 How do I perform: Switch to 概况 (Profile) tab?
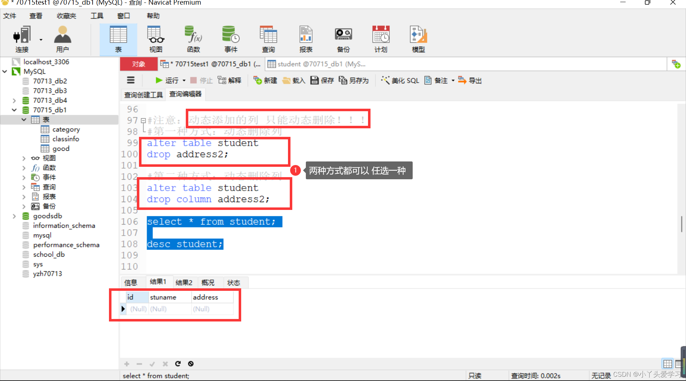[208, 283]
